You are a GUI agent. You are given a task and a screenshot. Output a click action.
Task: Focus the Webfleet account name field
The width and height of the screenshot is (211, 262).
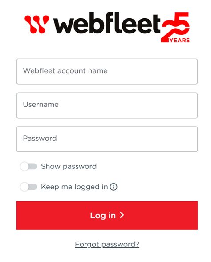click(x=107, y=71)
